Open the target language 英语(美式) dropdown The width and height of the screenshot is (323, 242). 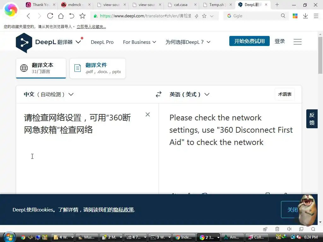(x=190, y=94)
